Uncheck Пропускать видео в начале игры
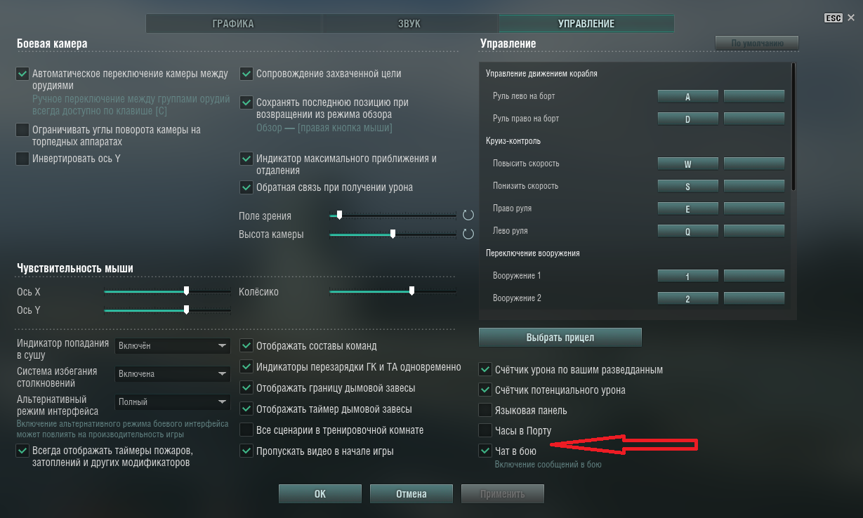Viewport: 863px width, 518px height. point(246,451)
